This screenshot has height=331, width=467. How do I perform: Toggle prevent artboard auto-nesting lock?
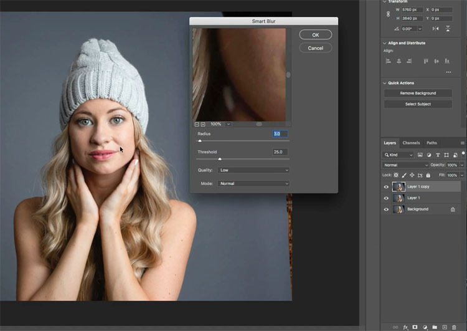click(420, 175)
